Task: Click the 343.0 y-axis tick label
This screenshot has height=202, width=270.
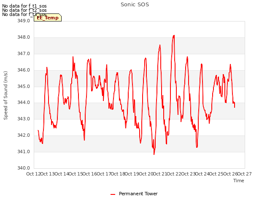Action: tap(24, 119)
